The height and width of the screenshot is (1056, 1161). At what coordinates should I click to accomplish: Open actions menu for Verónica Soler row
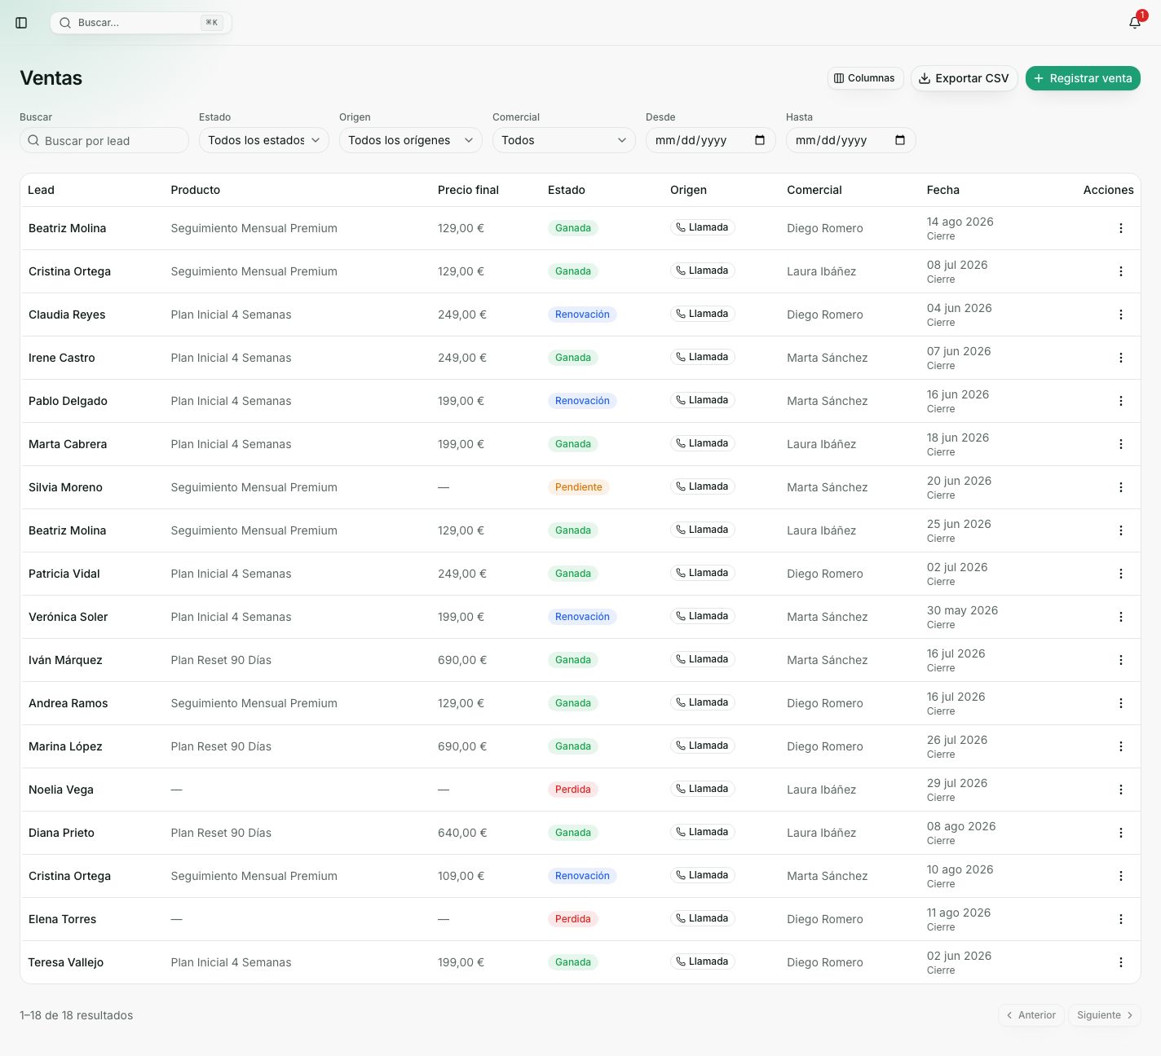tap(1121, 617)
